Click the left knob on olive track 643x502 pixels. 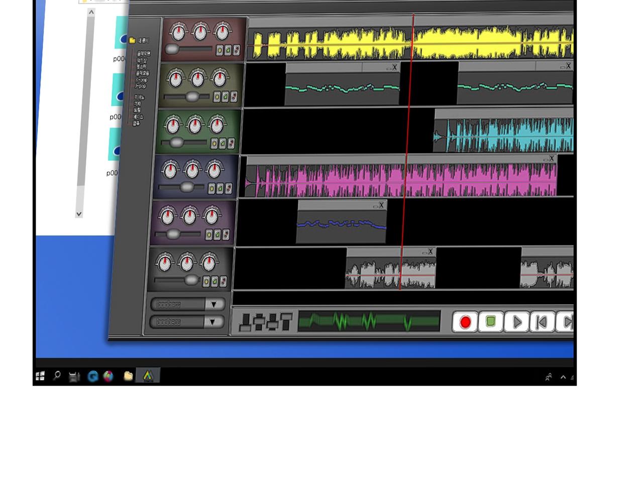tap(175, 79)
